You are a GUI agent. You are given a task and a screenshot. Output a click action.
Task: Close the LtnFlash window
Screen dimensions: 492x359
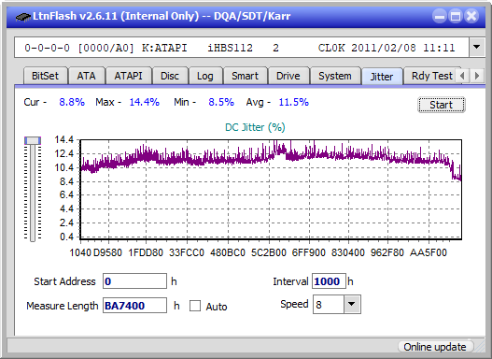(x=471, y=16)
